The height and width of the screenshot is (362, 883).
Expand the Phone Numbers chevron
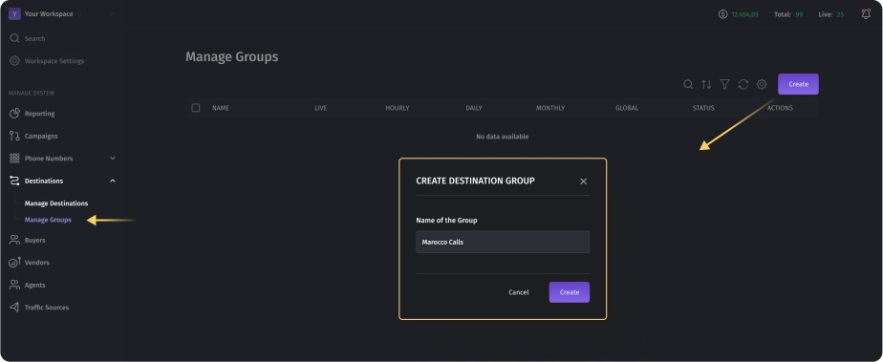coord(112,159)
